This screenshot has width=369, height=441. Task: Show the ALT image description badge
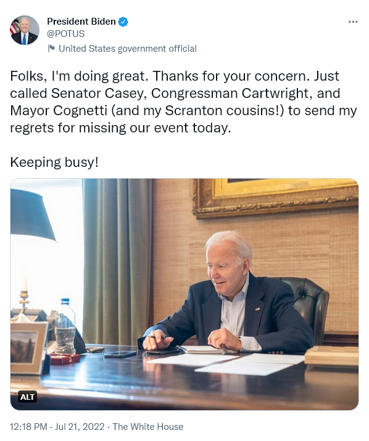[x=27, y=397]
